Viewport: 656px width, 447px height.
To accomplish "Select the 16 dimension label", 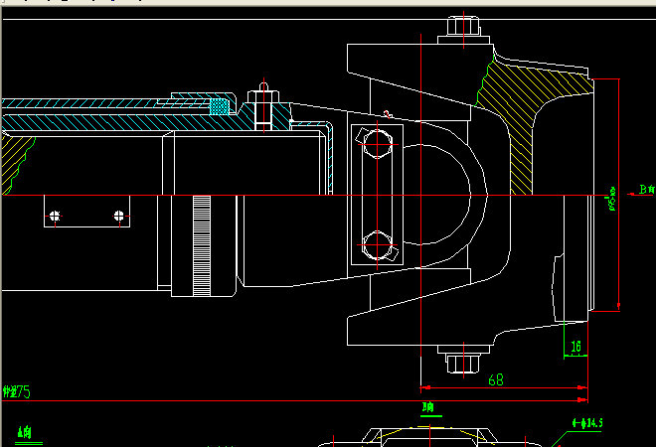I will coord(575,347).
